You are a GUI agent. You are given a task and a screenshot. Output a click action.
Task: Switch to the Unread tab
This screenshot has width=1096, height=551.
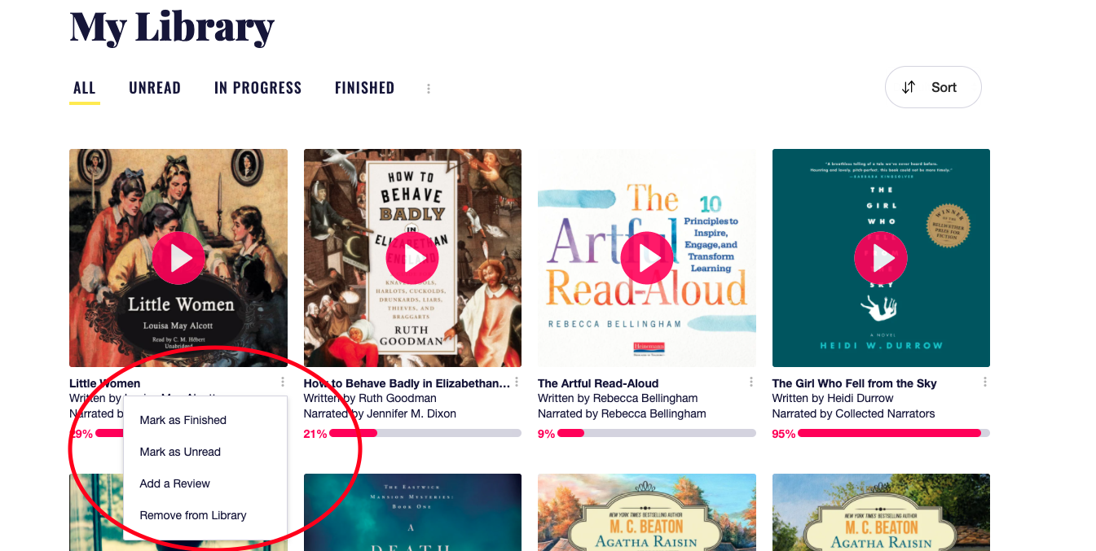pos(155,88)
